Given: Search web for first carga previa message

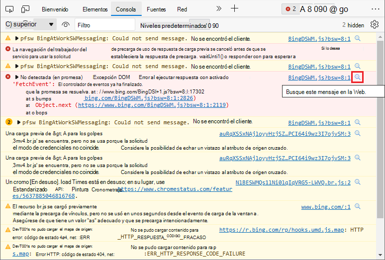Looking at the screenshot, I should (x=358, y=133).
